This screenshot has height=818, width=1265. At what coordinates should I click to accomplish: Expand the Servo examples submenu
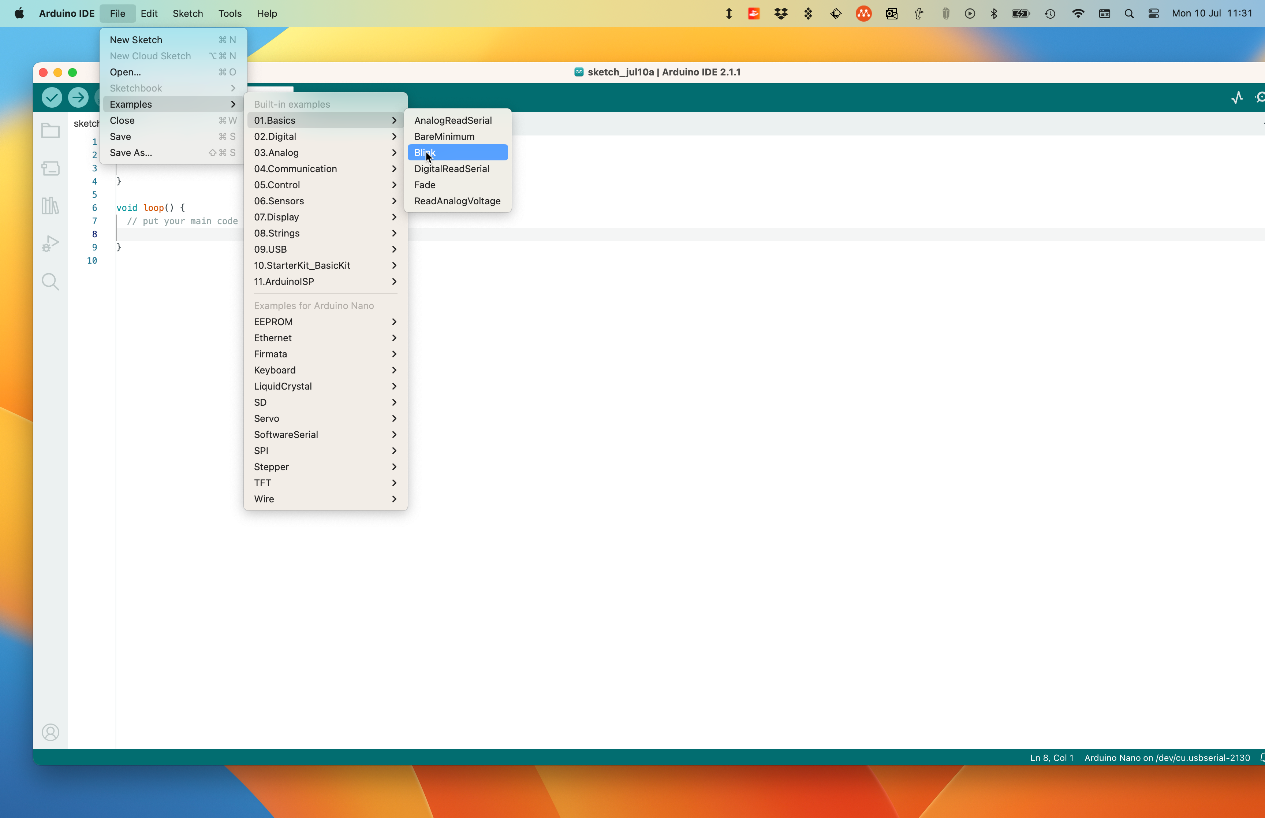325,419
